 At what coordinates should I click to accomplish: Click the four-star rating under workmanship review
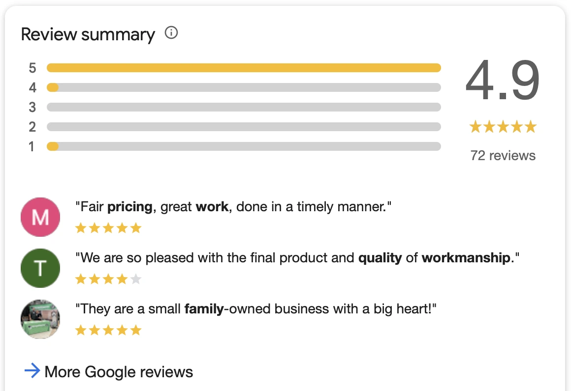[x=108, y=279]
